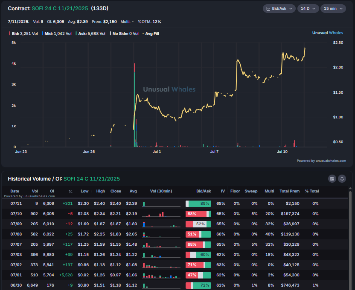Click the $746,473 total premium cell

tap(290, 285)
